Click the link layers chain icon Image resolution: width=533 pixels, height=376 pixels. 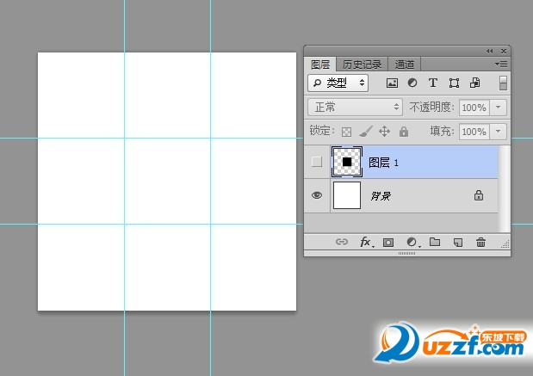(342, 242)
